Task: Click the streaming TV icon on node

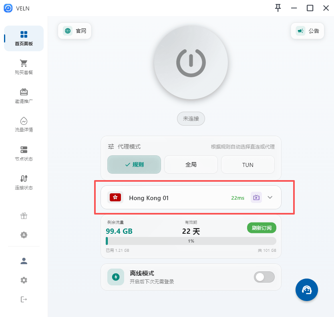Action: (256, 197)
